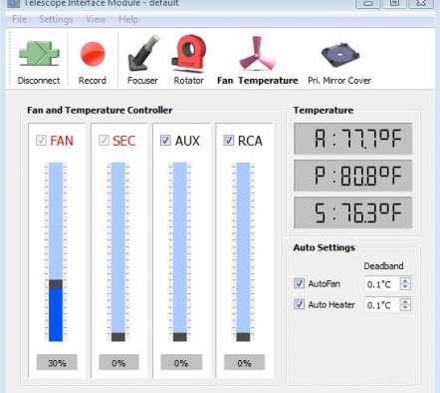Uncheck the RCA checkbox
This screenshot has height=393, width=440.
228,141
